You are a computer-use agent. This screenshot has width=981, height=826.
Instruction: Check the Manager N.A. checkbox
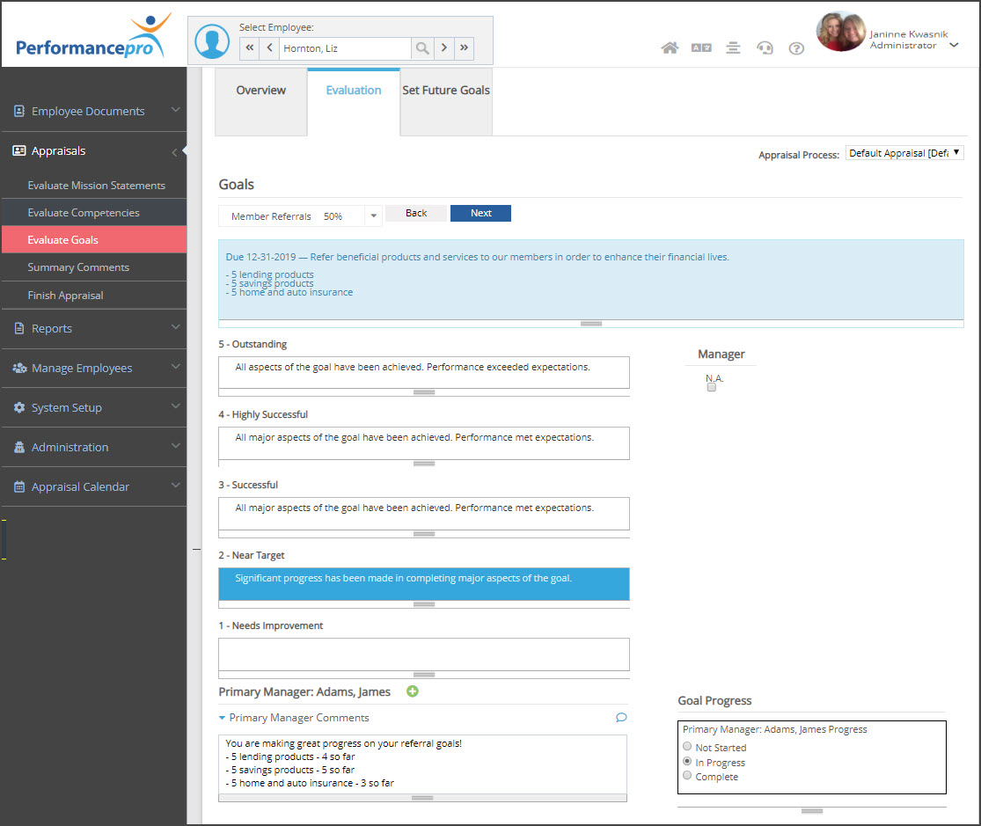pyautogui.click(x=712, y=387)
